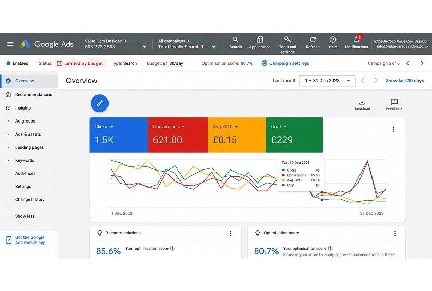
Task: Expand the Ads & assets sidebar item
Action: 8,134
